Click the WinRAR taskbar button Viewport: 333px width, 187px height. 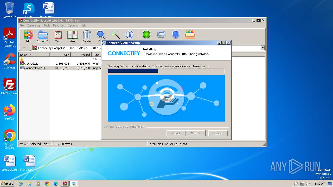[x=65, y=184]
